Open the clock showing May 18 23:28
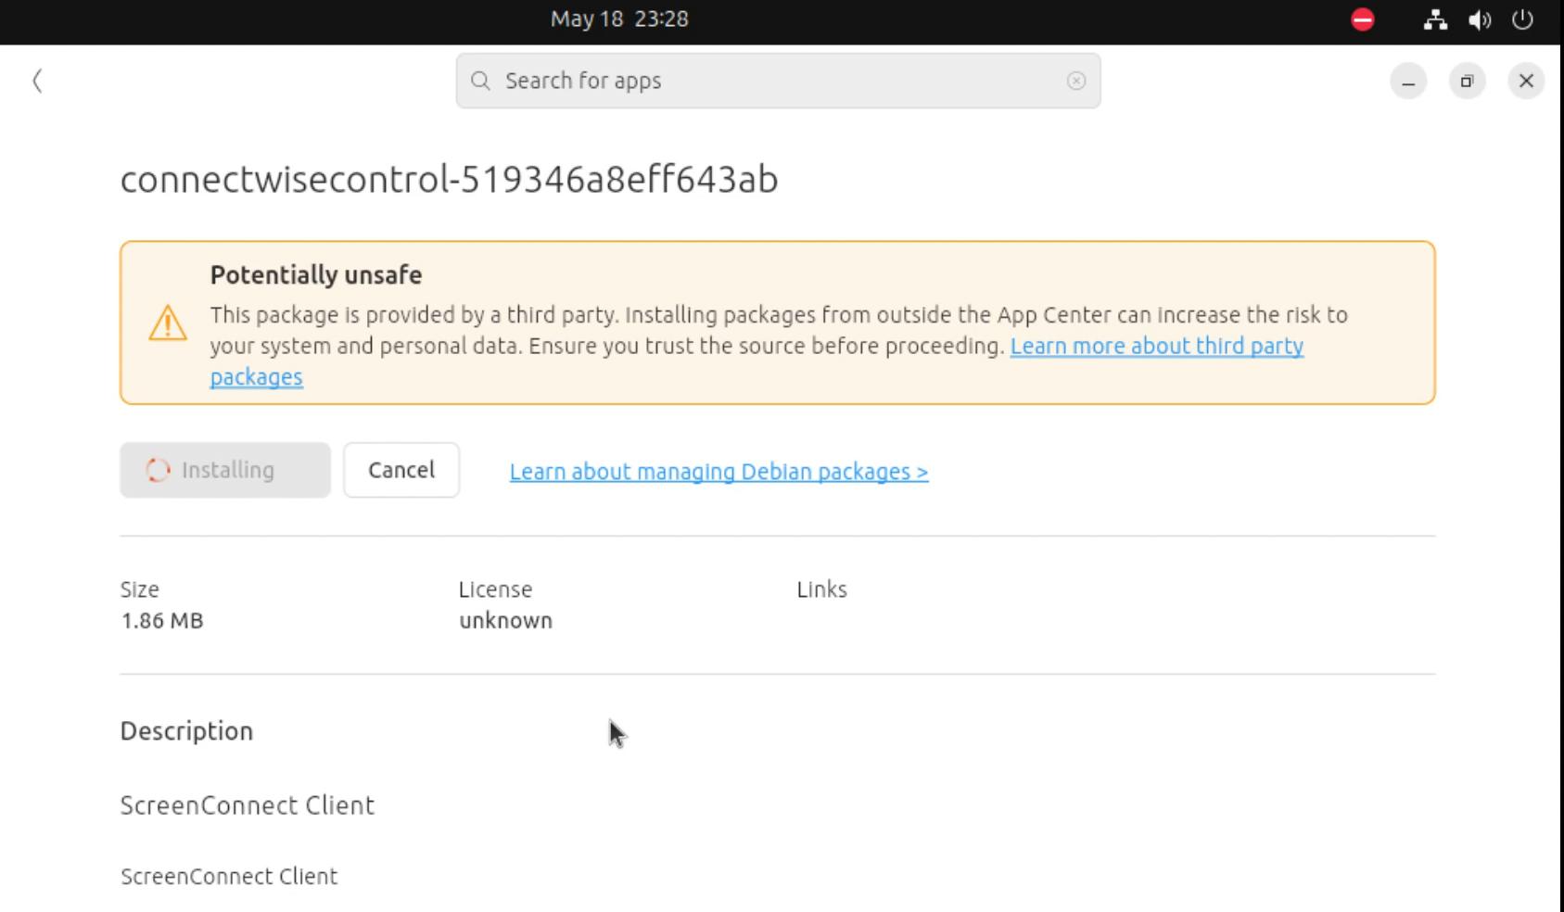The image size is (1564, 912). click(x=619, y=19)
